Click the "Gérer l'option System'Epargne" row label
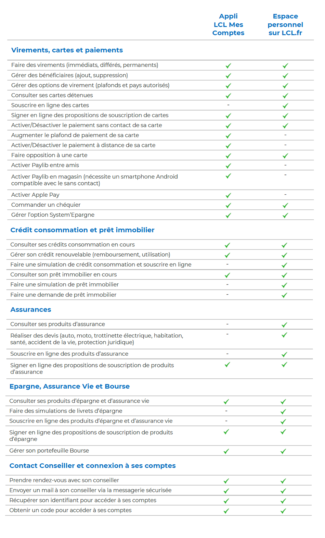This screenshot has width=325, height=538. point(53,215)
